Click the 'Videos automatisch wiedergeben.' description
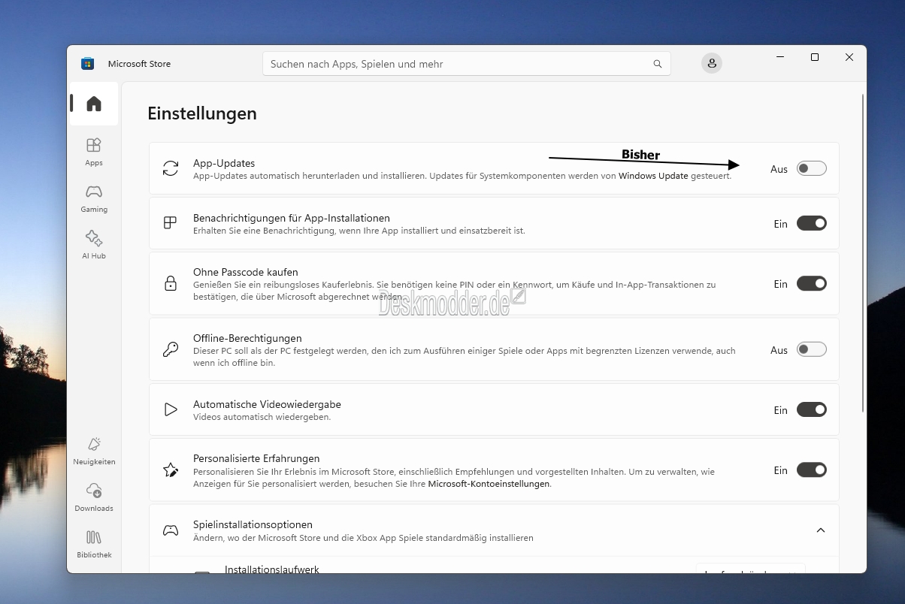 pyautogui.click(x=262, y=417)
